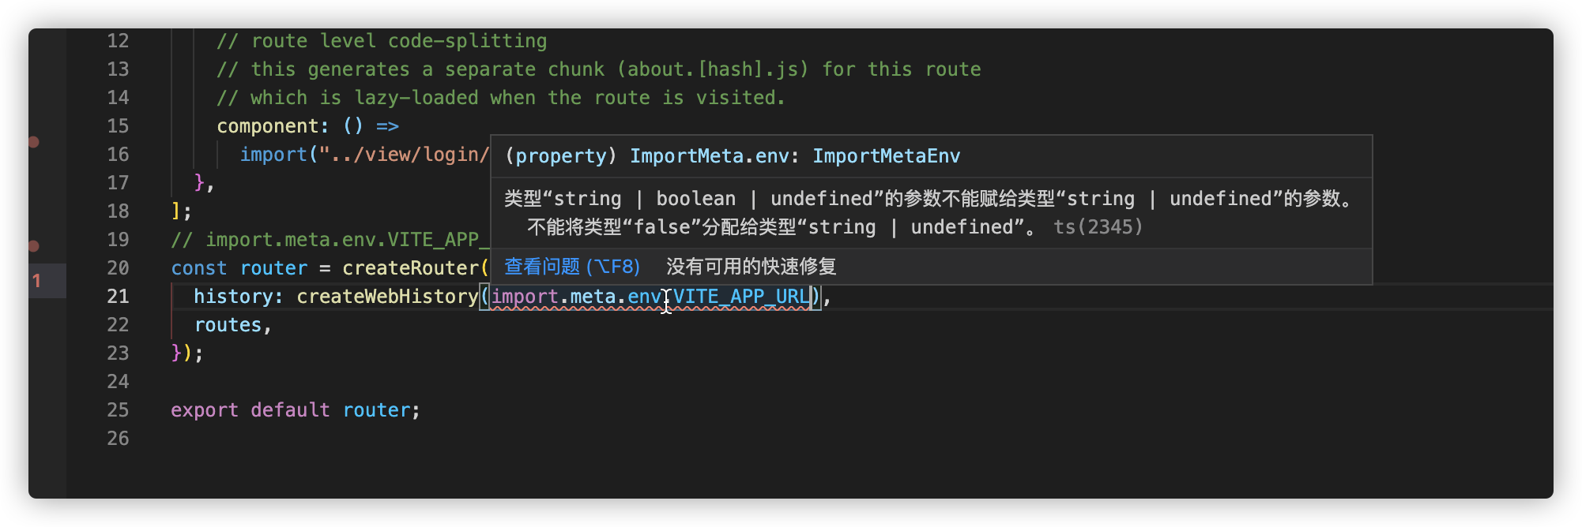1582x527 pixels.
Task: Click line number 15 in gutter
Action: click(x=118, y=126)
